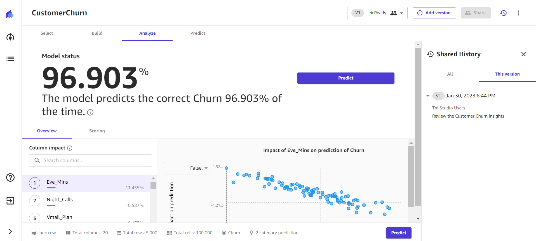The image size is (536, 241).
Task: Open the False. class dropdown
Action: 187,168
